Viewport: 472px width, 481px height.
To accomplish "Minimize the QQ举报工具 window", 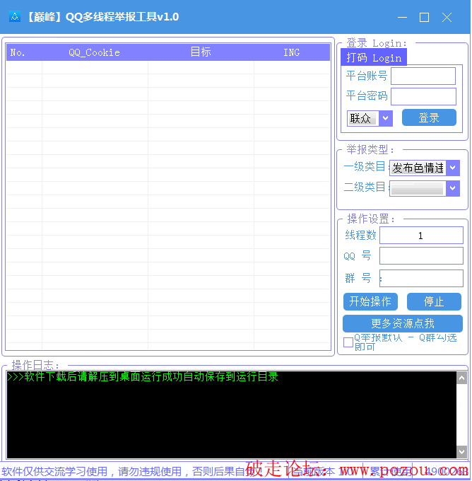I will [x=403, y=17].
